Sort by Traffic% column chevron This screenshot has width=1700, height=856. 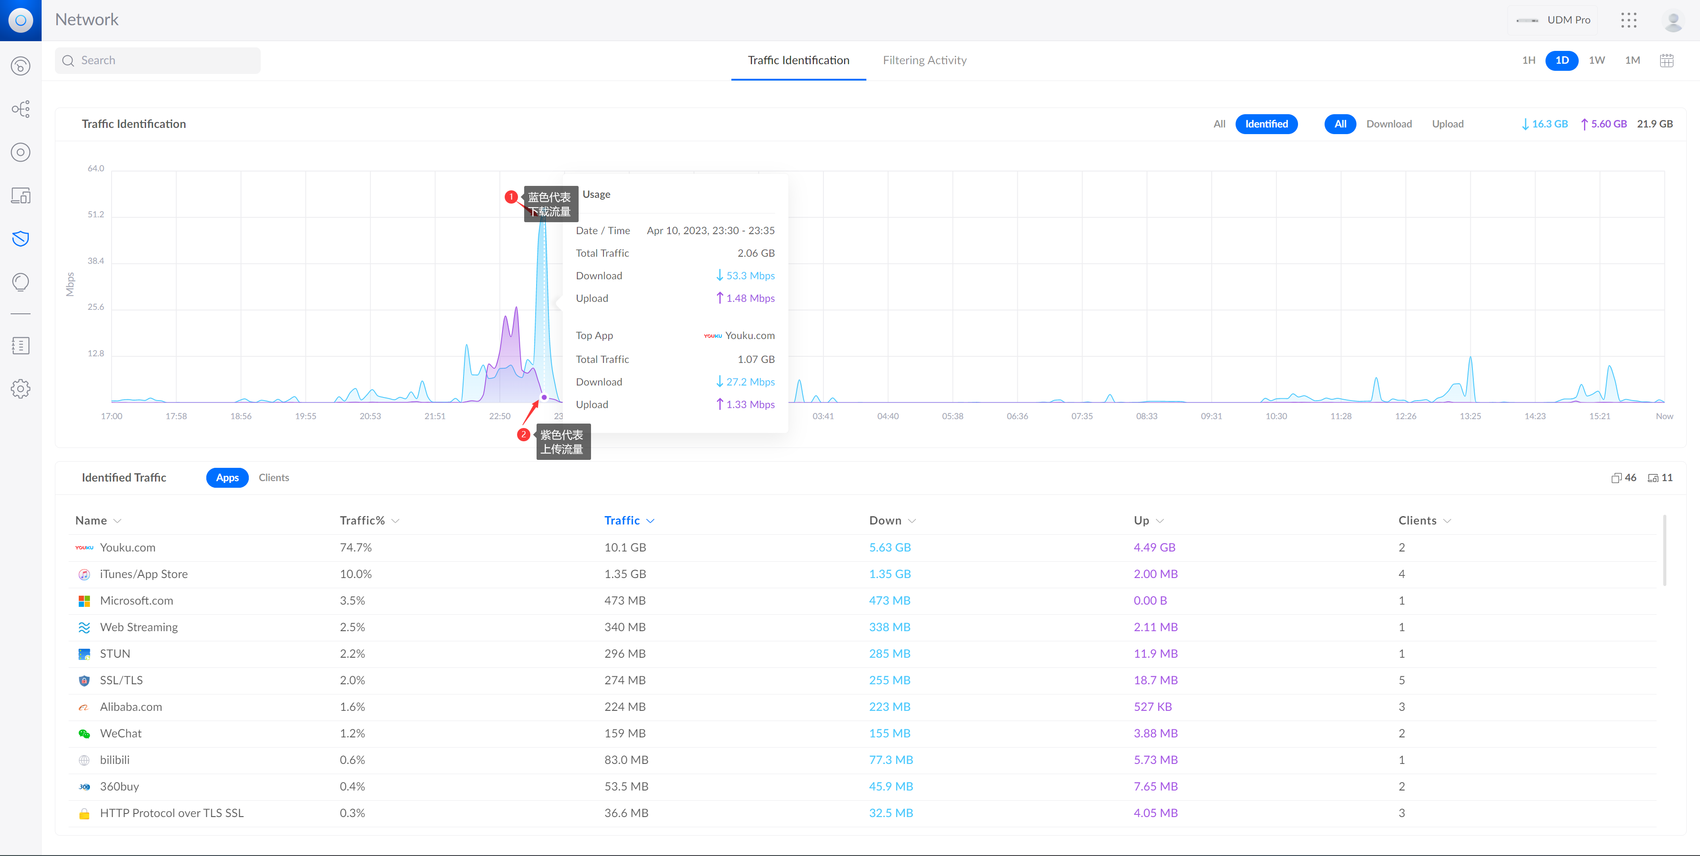tap(395, 521)
